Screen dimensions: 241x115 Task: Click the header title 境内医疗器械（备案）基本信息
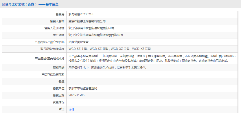(32, 4)
